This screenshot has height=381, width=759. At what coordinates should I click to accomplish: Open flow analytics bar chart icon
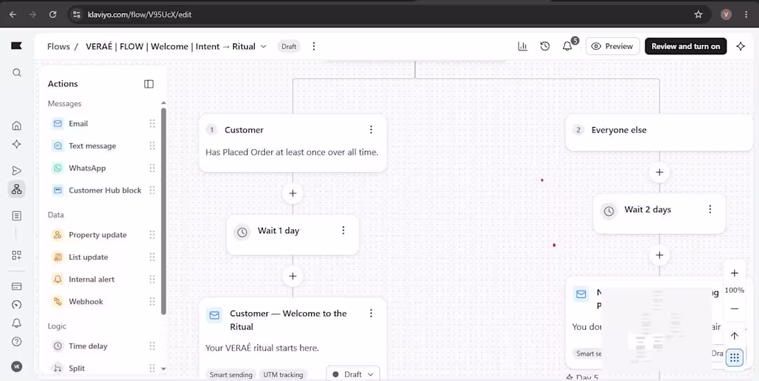[522, 46]
